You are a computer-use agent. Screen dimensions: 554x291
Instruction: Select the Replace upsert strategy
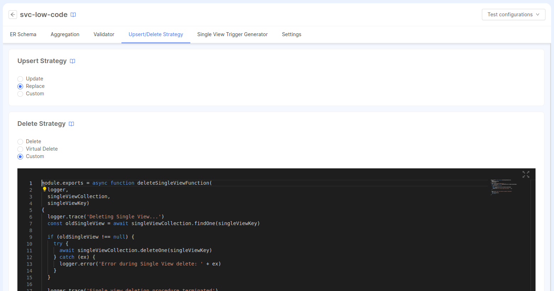[x=20, y=86]
